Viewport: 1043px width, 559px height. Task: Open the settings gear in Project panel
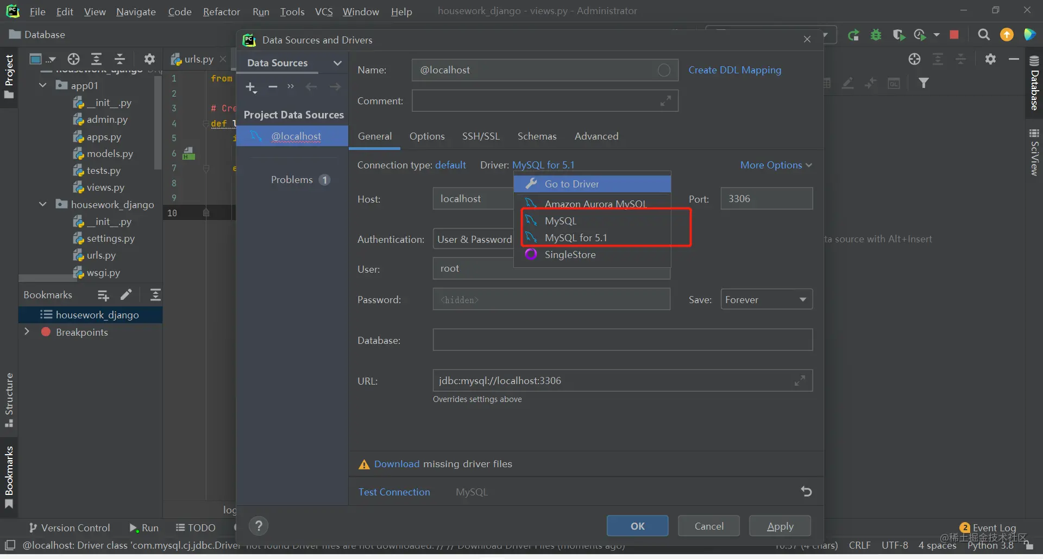149,59
